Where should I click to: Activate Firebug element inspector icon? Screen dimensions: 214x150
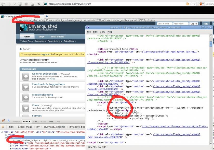click(8, 121)
